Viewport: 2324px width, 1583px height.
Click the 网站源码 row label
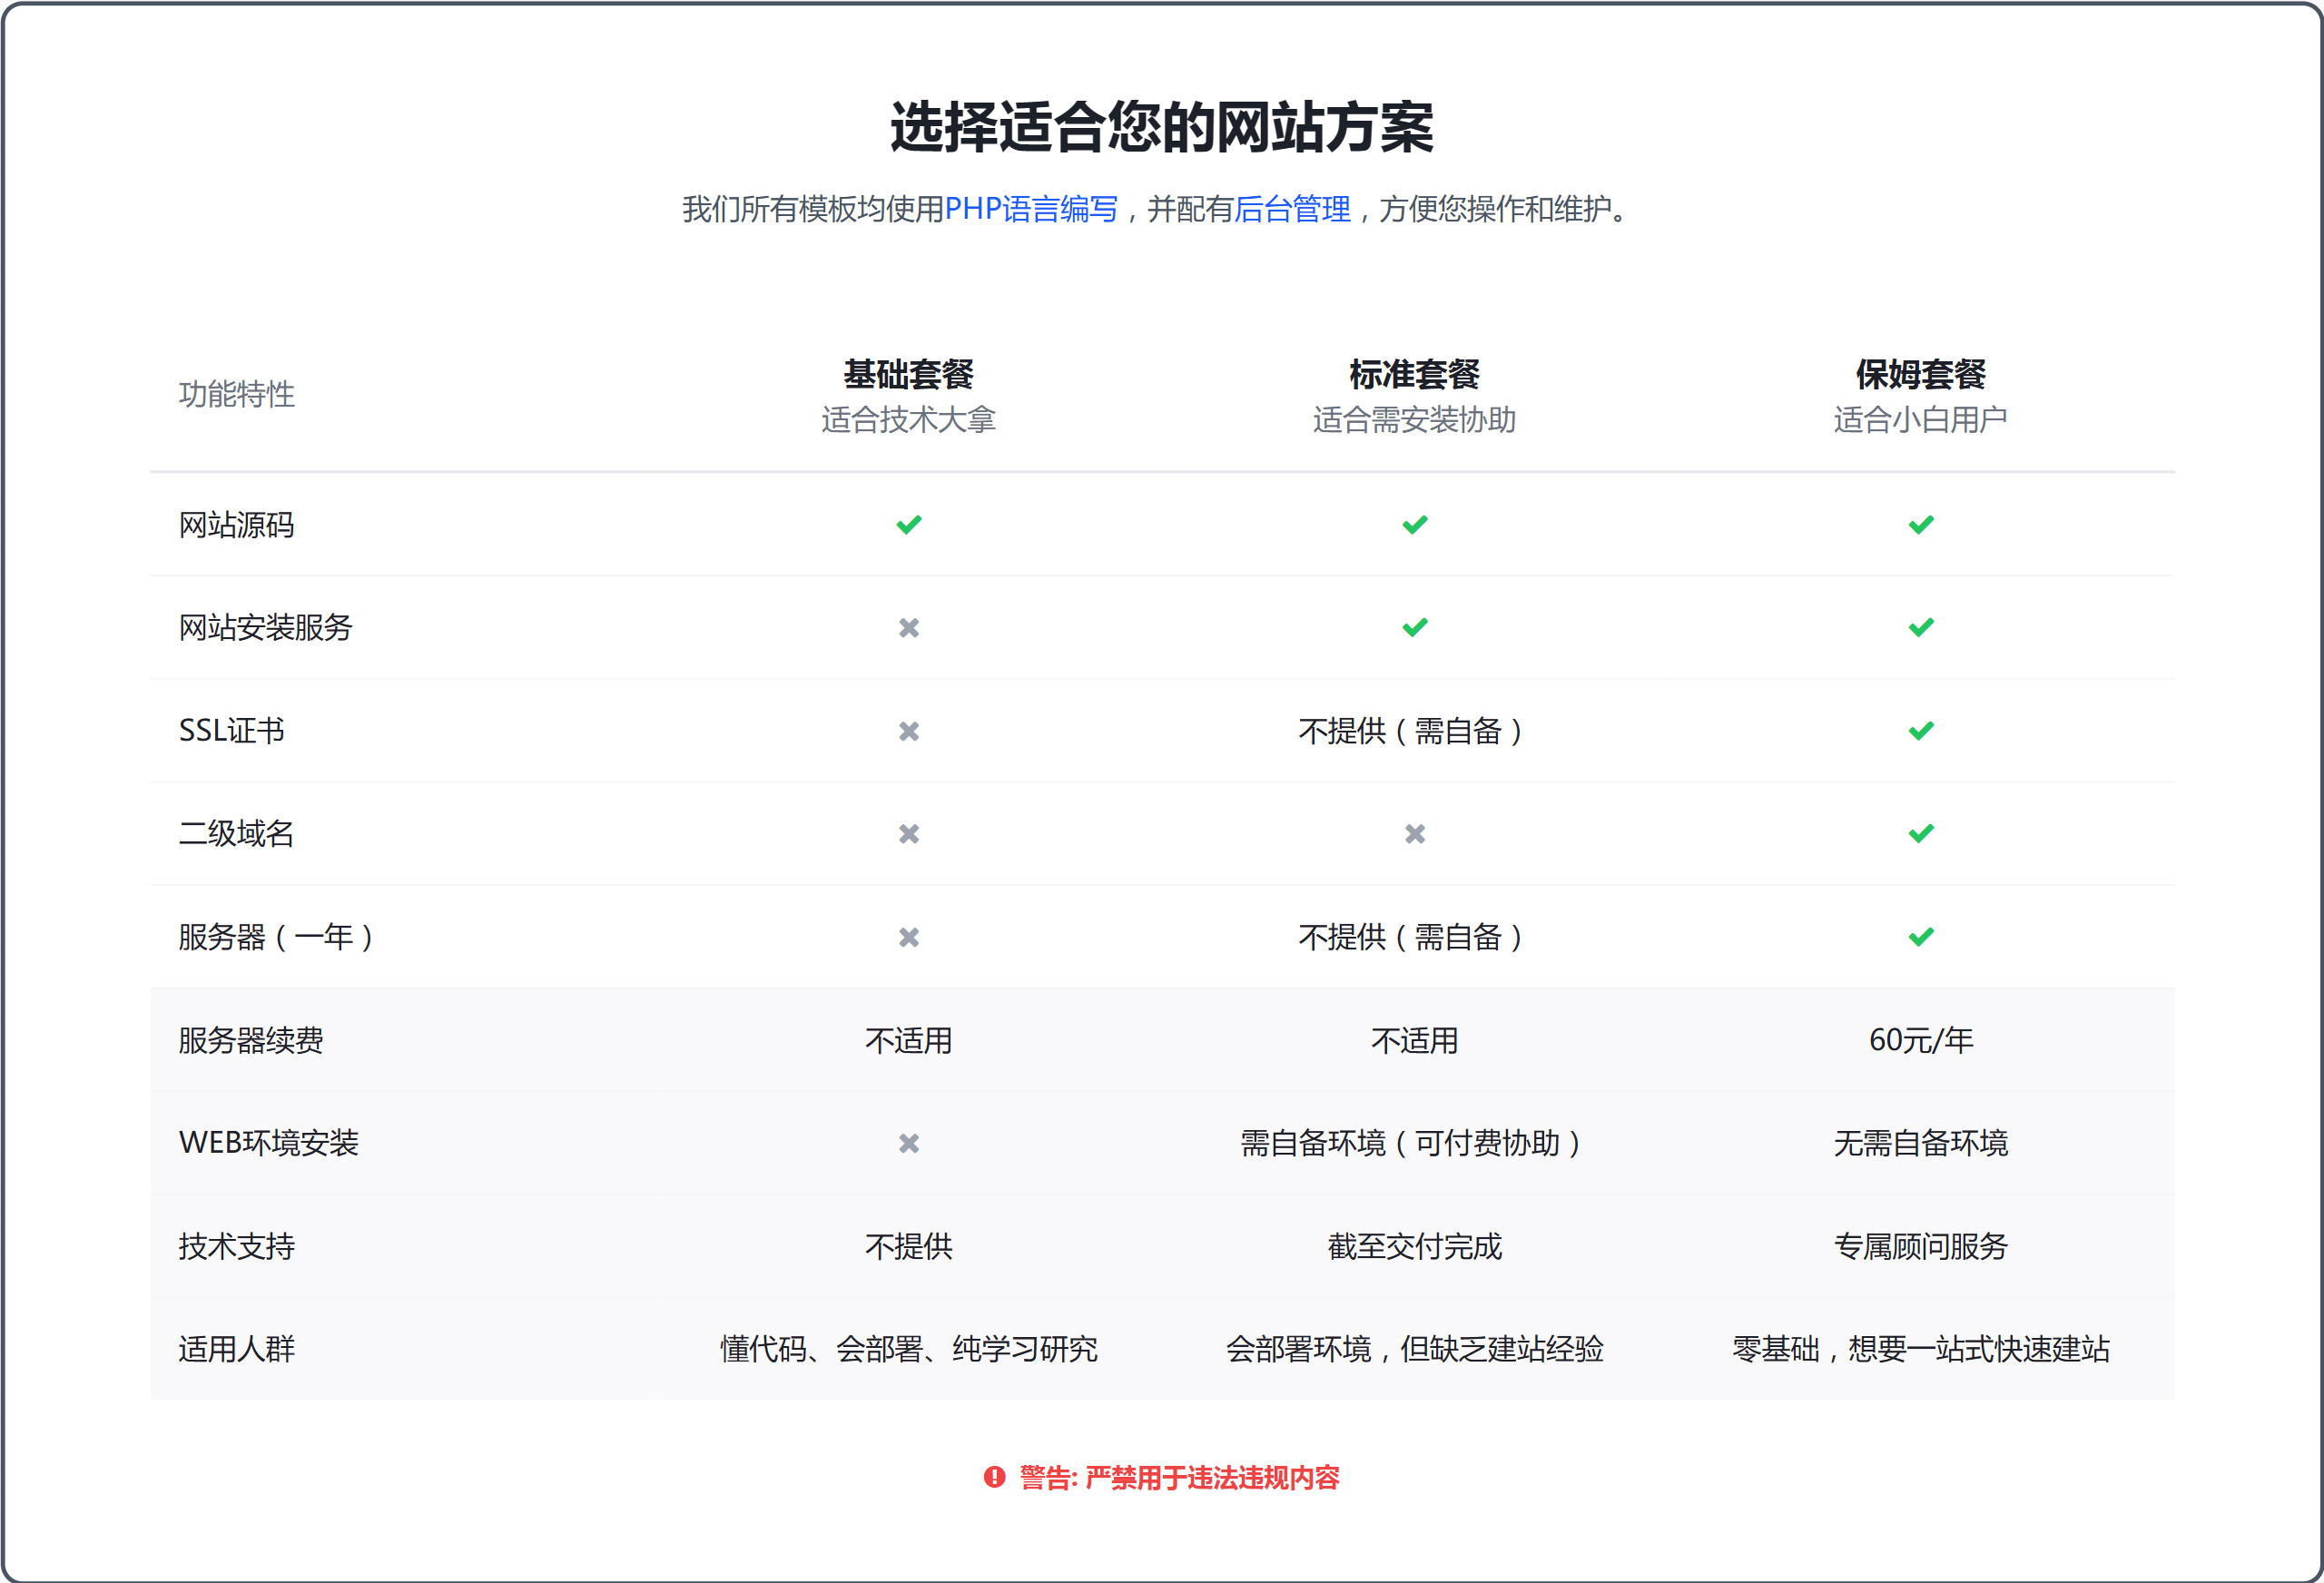coord(236,524)
